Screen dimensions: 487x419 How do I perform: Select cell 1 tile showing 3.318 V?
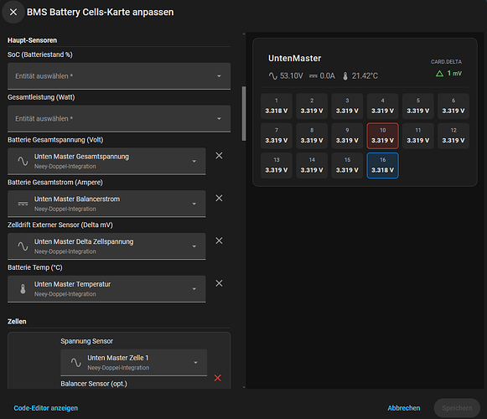pyautogui.click(x=277, y=106)
